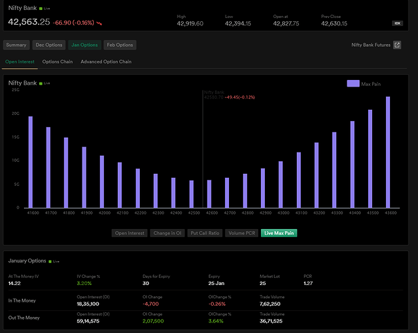Toggle the Max Pain legend swatch
The height and width of the screenshot is (333, 418).
353,83
